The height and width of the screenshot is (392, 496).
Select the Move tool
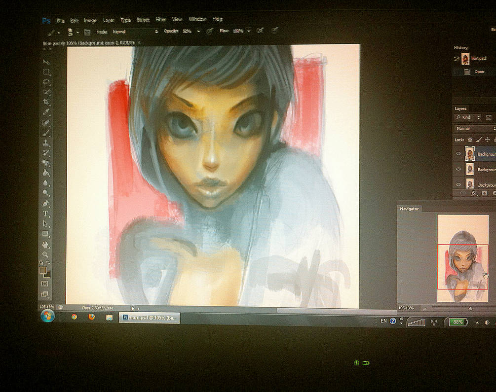pos(46,62)
